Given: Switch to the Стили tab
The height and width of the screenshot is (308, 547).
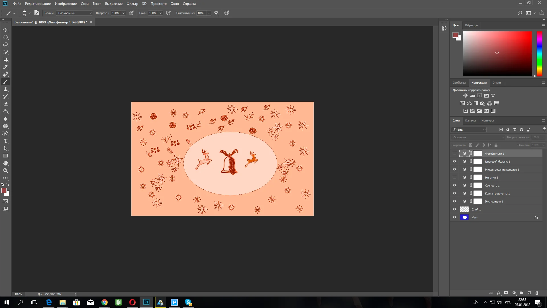Looking at the screenshot, I should 496,82.
